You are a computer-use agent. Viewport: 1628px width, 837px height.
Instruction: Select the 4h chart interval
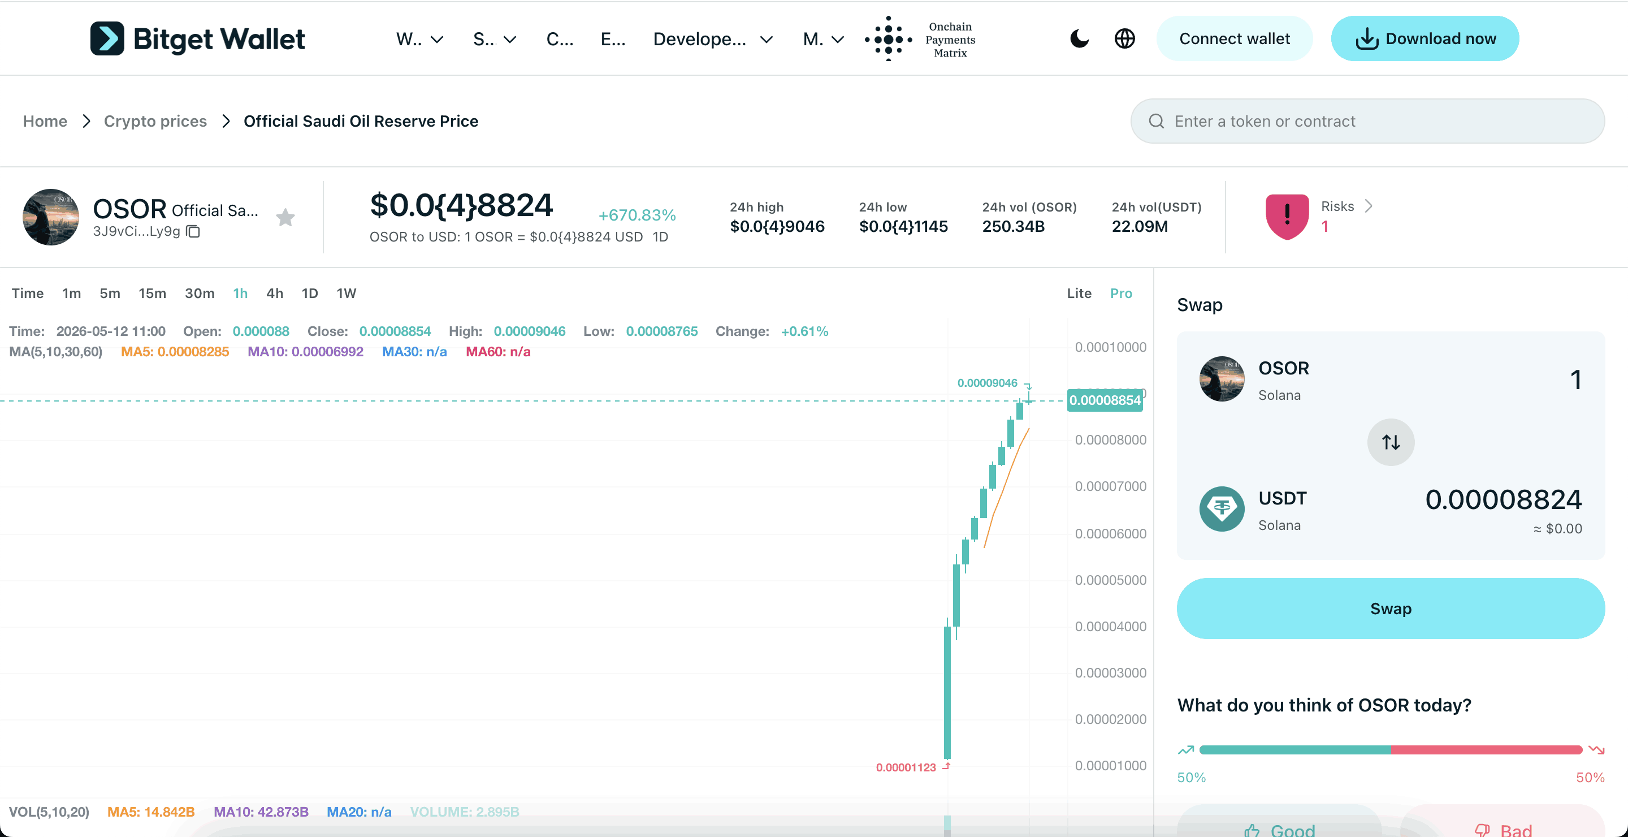pyautogui.click(x=274, y=294)
